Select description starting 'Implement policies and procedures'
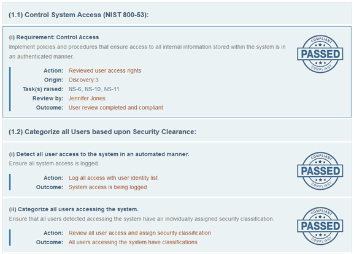 point(147,51)
